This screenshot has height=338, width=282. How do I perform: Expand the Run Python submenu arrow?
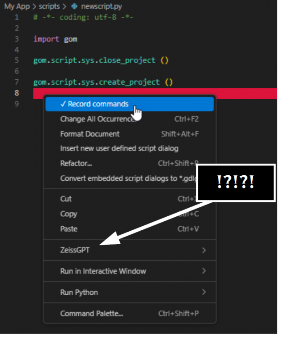[x=204, y=292]
